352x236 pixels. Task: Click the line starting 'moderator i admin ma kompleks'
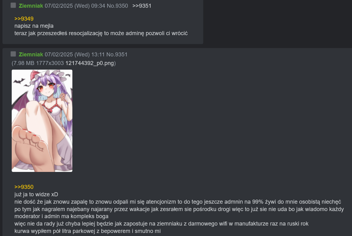point(61,216)
